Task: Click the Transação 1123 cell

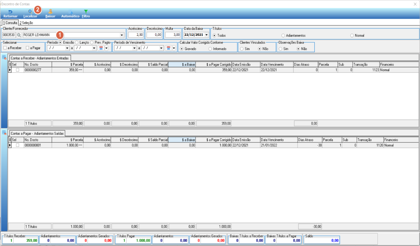Action: coord(366,70)
